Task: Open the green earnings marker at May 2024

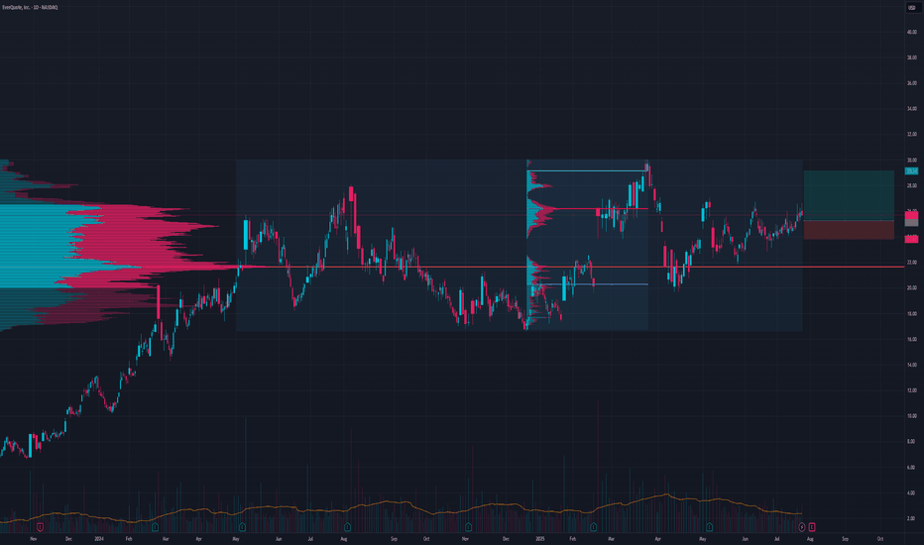Action: [x=242, y=527]
